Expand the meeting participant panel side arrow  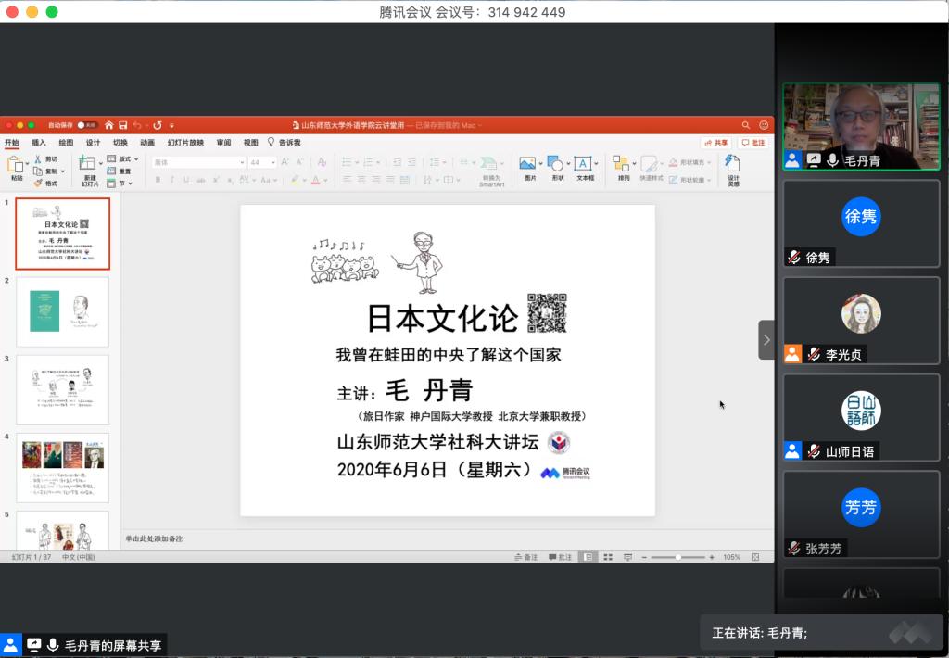[766, 339]
